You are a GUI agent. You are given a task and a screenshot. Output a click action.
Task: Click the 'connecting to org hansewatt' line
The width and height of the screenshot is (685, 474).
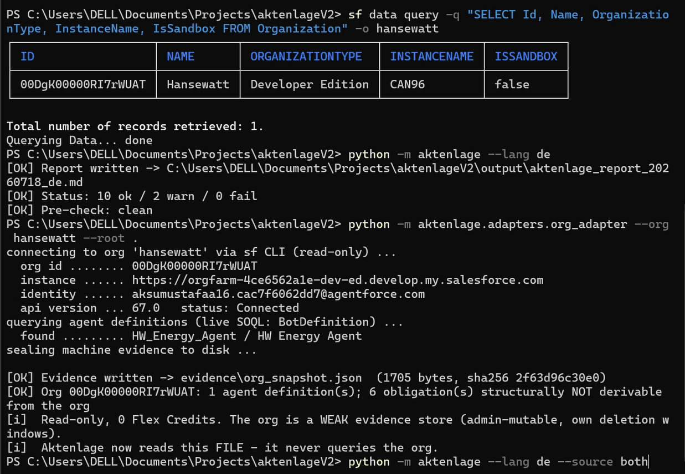(x=202, y=252)
